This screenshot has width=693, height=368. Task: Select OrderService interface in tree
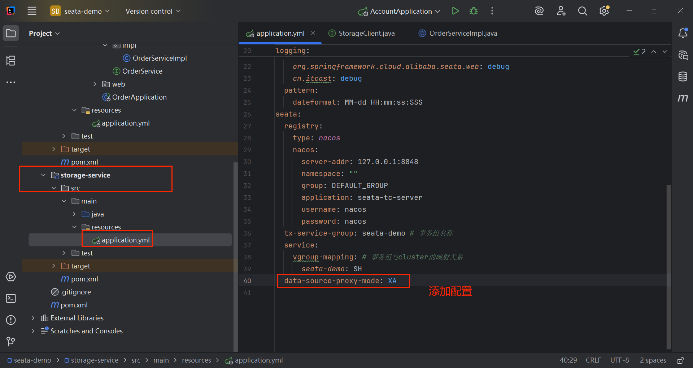[x=138, y=71]
